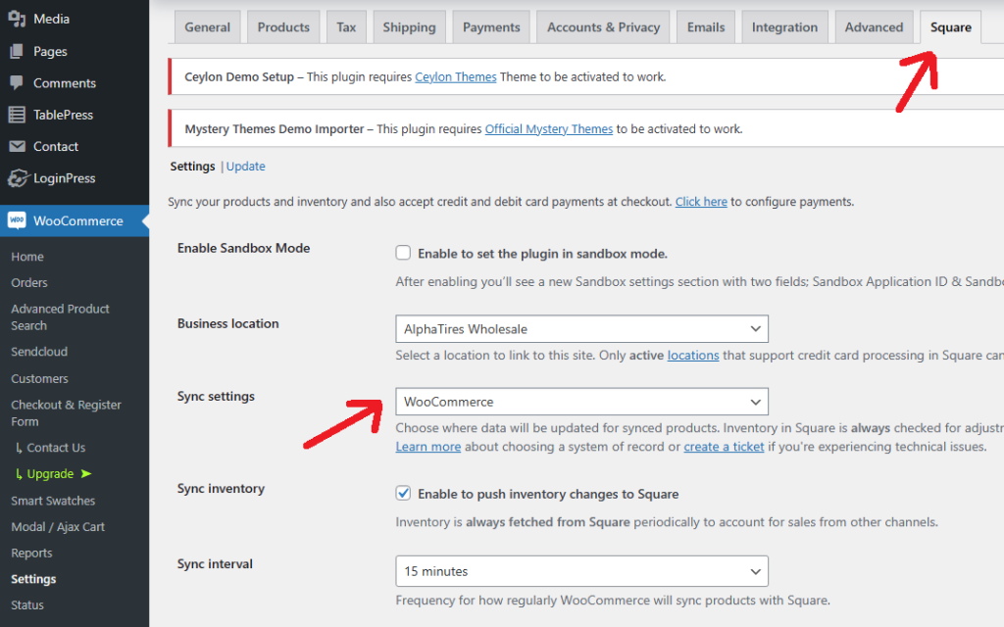
Task: Open Advanced Product Search submenu
Action: tap(60, 316)
